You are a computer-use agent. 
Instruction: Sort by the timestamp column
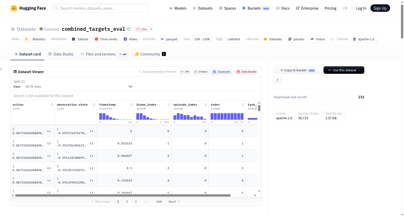[131, 105]
